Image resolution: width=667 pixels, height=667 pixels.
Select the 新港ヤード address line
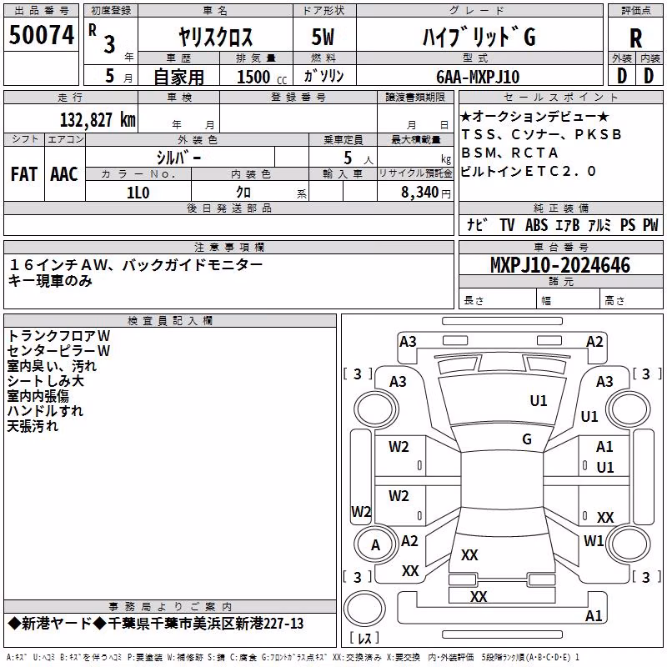pyautogui.click(x=156, y=624)
